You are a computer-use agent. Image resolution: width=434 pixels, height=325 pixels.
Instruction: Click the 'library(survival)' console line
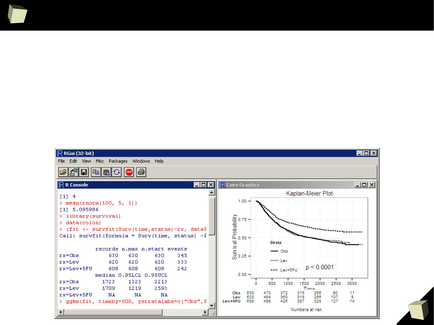click(90, 216)
